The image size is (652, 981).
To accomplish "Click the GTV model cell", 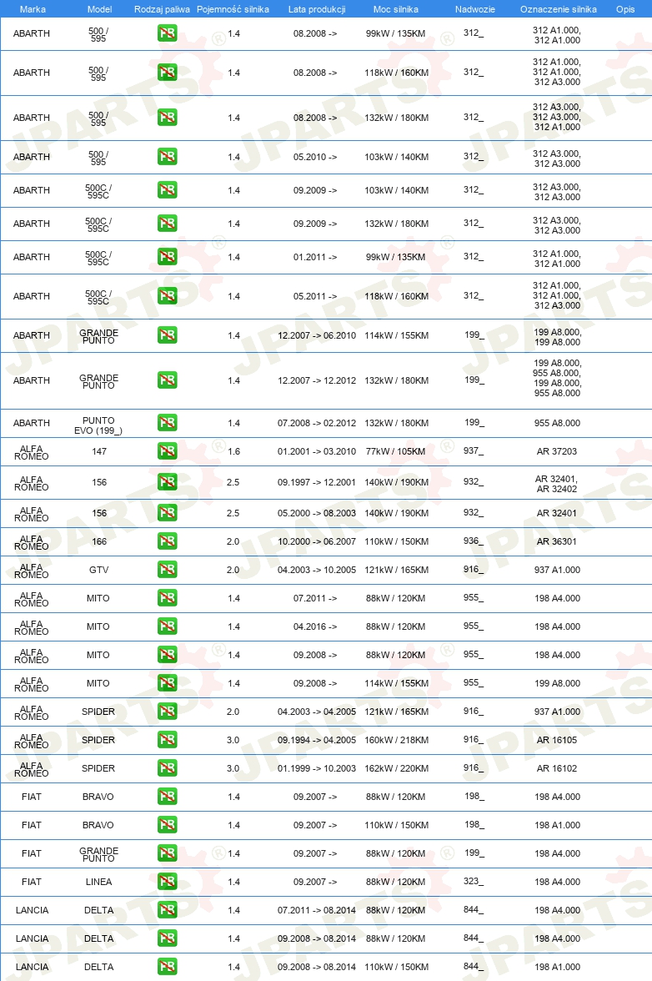I will click(98, 570).
